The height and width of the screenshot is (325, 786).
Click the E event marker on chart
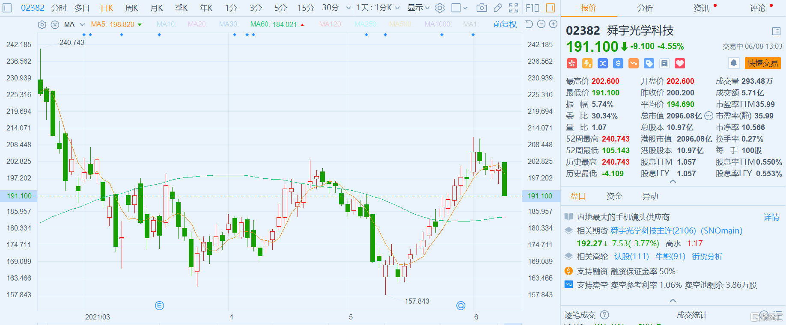[159, 305]
